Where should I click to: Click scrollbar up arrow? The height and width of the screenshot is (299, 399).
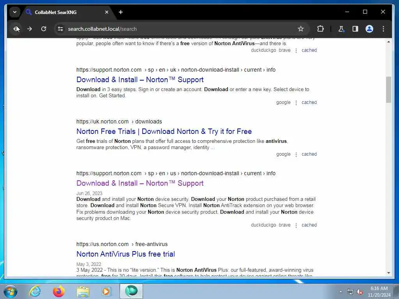pyautogui.click(x=388, y=42)
